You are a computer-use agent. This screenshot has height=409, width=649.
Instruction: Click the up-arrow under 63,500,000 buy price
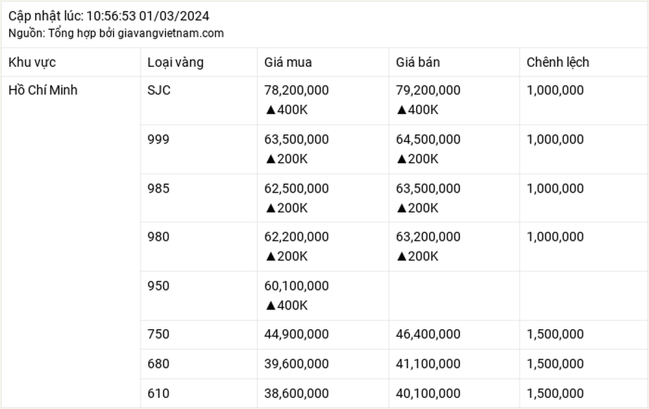(271, 159)
